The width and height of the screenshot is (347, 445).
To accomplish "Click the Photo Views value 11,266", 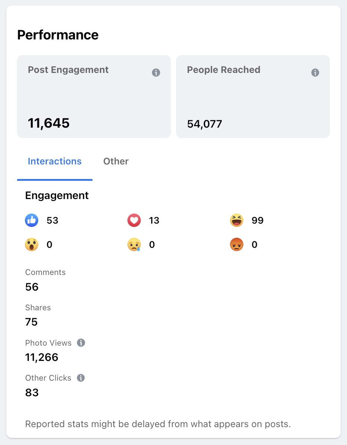I will click(42, 358).
